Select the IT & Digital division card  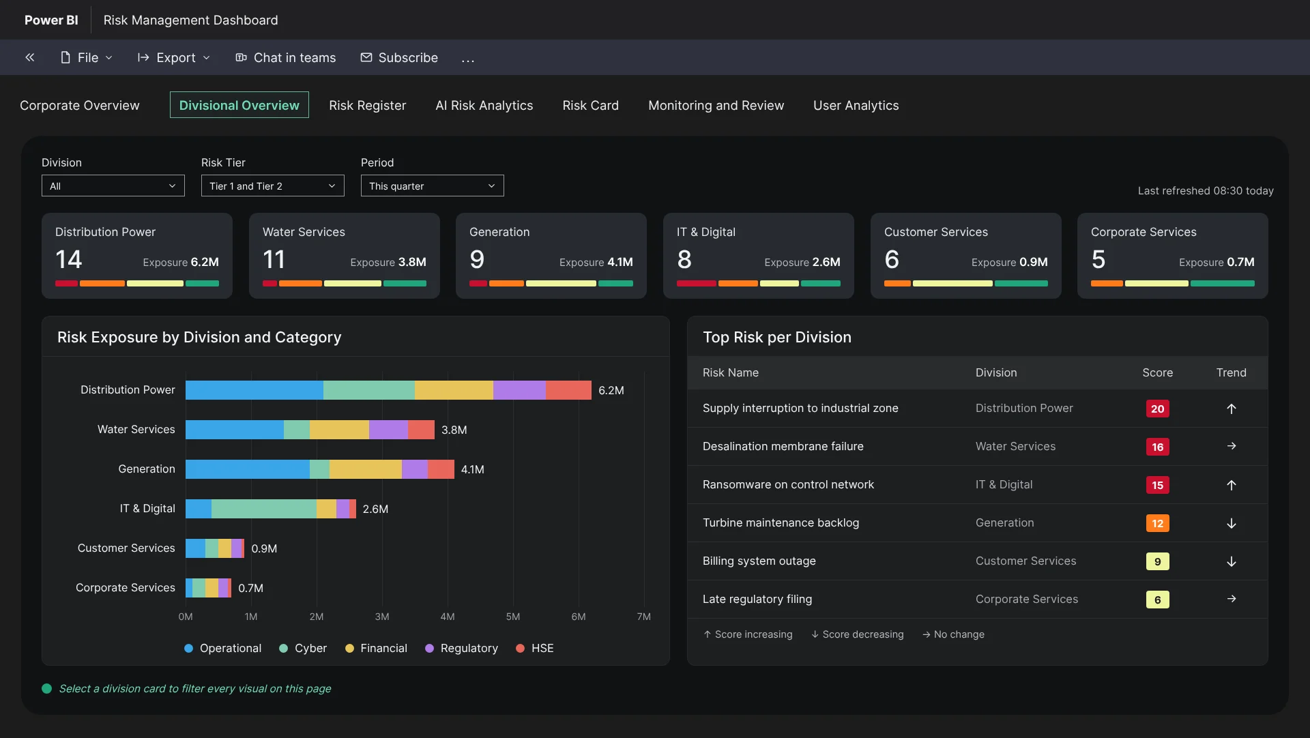pyautogui.click(x=759, y=256)
